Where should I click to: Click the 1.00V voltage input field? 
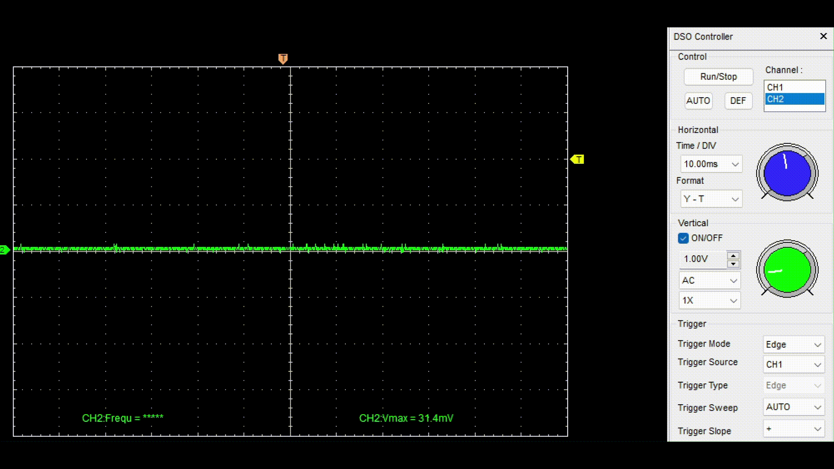(x=703, y=259)
